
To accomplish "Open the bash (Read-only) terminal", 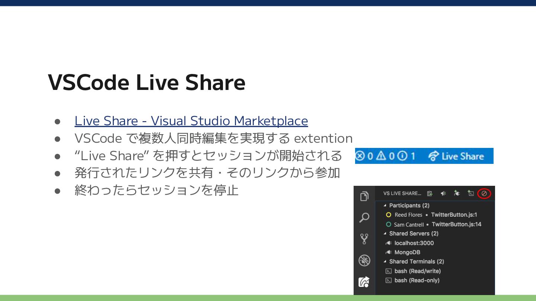I will pos(412,281).
